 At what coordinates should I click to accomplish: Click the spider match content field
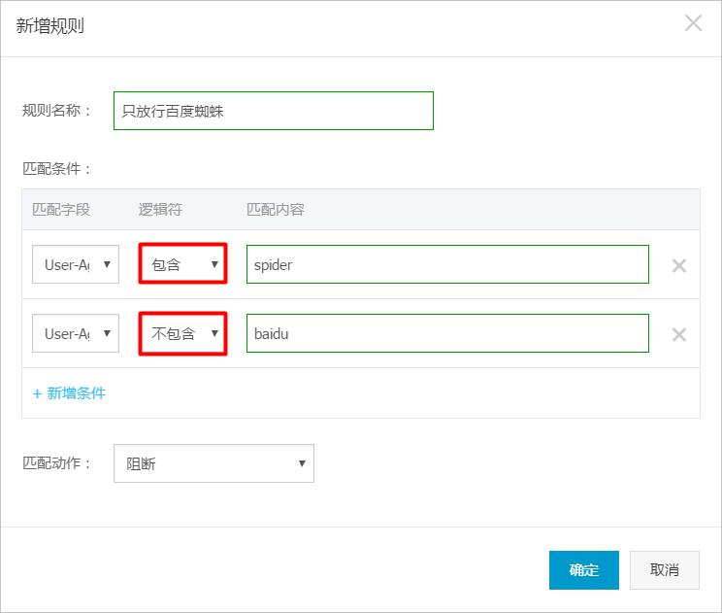447,264
